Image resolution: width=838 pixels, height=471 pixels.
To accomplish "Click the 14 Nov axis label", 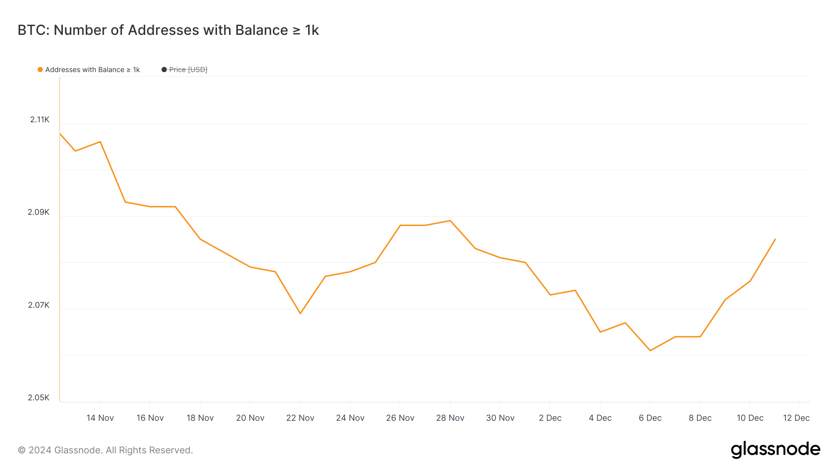I will [100, 418].
